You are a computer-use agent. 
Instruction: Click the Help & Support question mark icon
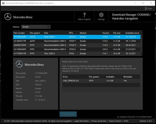[x=84, y=15]
